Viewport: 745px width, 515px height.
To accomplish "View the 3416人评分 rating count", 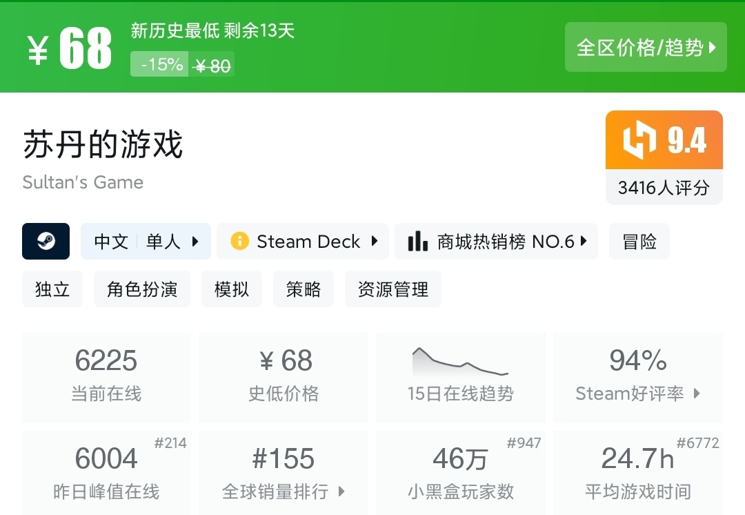I will tap(664, 188).
